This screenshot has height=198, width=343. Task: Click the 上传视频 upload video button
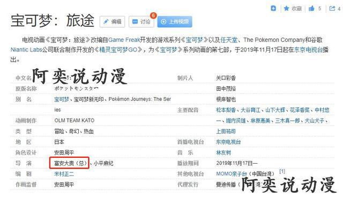tap(175, 21)
